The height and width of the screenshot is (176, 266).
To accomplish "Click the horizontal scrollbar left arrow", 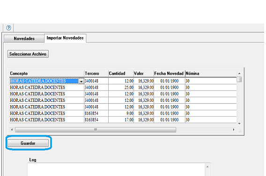I will coord(12,130).
